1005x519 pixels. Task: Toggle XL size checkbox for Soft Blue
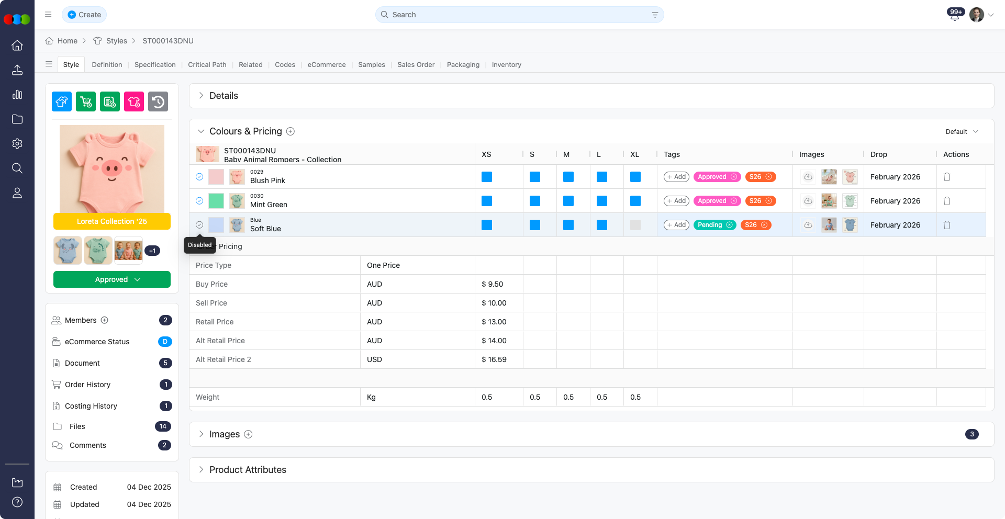click(x=635, y=225)
